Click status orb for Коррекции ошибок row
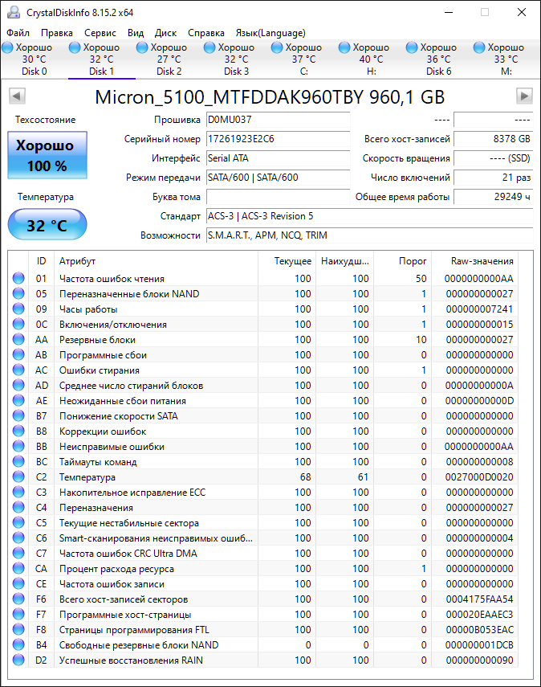The width and height of the screenshot is (541, 687). 18,431
